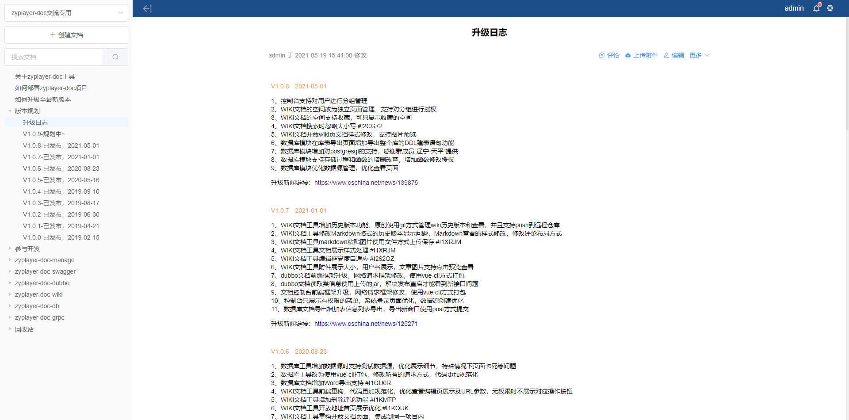The height and width of the screenshot is (420, 849).
Task: Focus the 搜索文档 input field
Action: tap(54, 57)
